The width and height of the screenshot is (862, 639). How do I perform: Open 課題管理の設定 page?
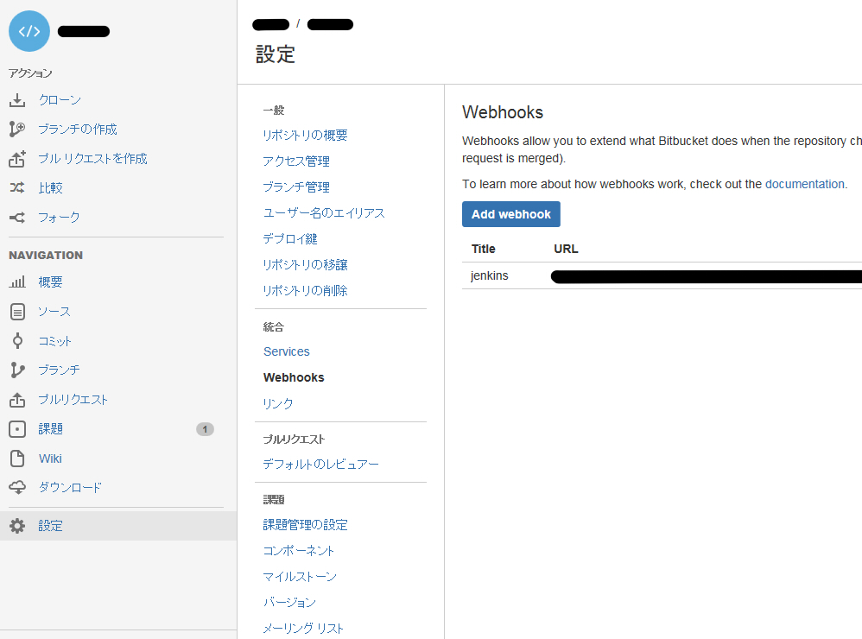point(305,525)
